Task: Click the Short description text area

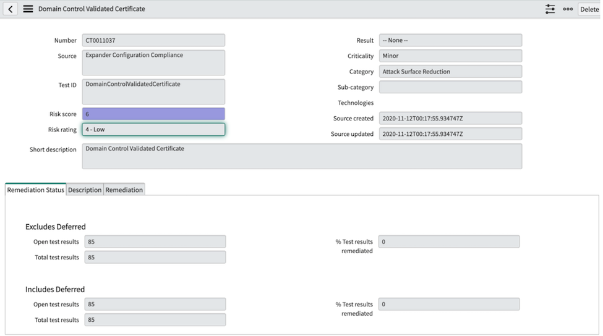Action: coord(302,156)
